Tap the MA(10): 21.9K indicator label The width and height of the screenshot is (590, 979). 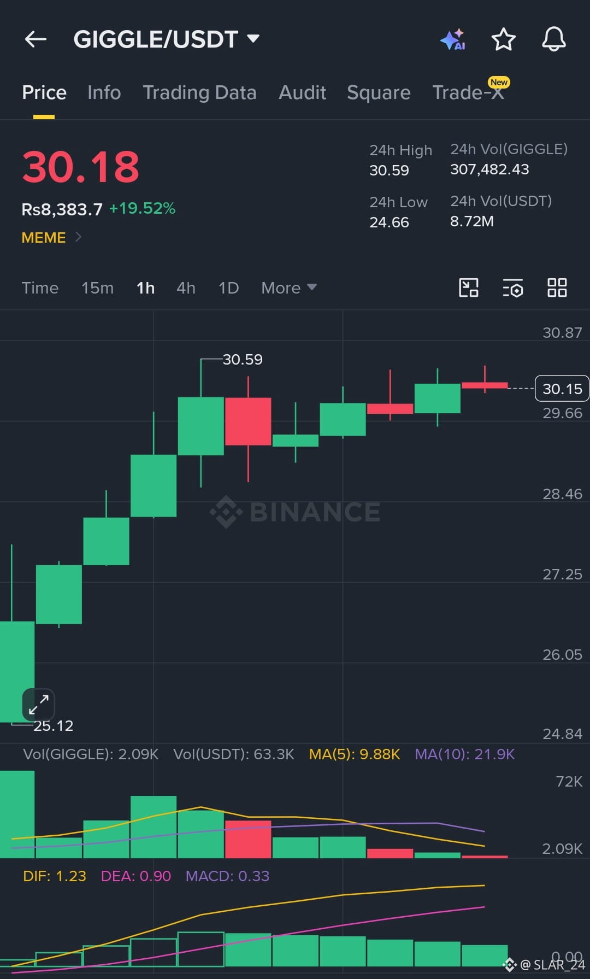(465, 754)
